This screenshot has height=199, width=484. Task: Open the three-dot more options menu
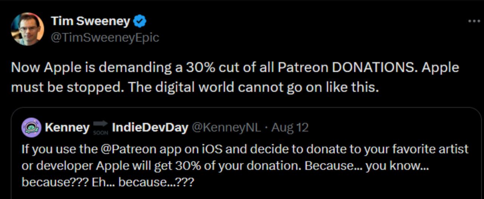tap(474, 22)
